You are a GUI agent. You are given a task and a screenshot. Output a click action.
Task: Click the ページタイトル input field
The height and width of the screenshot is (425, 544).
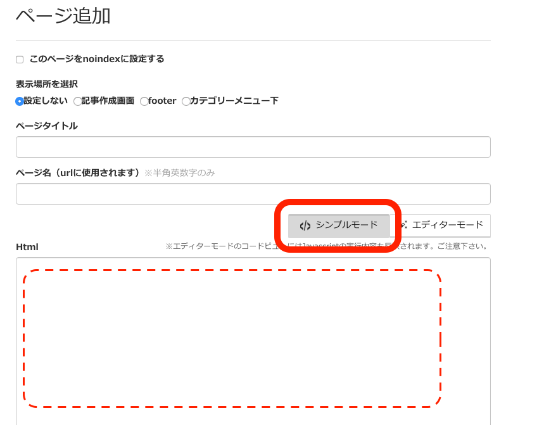tap(253, 147)
